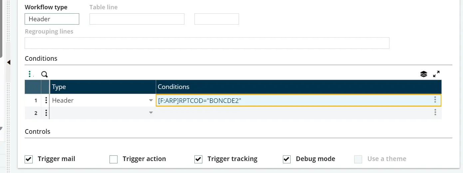Enable the Trigger action checkbox
Viewport: 463px width, 173px height.
pos(114,159)
